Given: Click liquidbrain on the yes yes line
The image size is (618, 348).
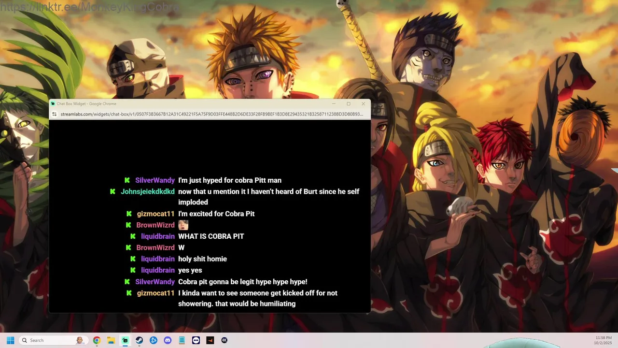Looking at the screenshot, I should (158, 270).
